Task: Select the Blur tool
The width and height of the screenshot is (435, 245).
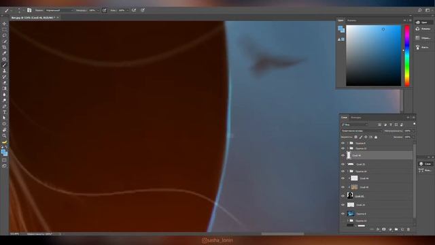Action: tap(4, 95)
